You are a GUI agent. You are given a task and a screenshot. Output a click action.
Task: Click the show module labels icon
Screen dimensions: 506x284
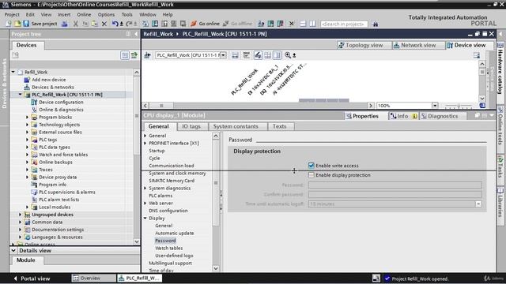258,55
